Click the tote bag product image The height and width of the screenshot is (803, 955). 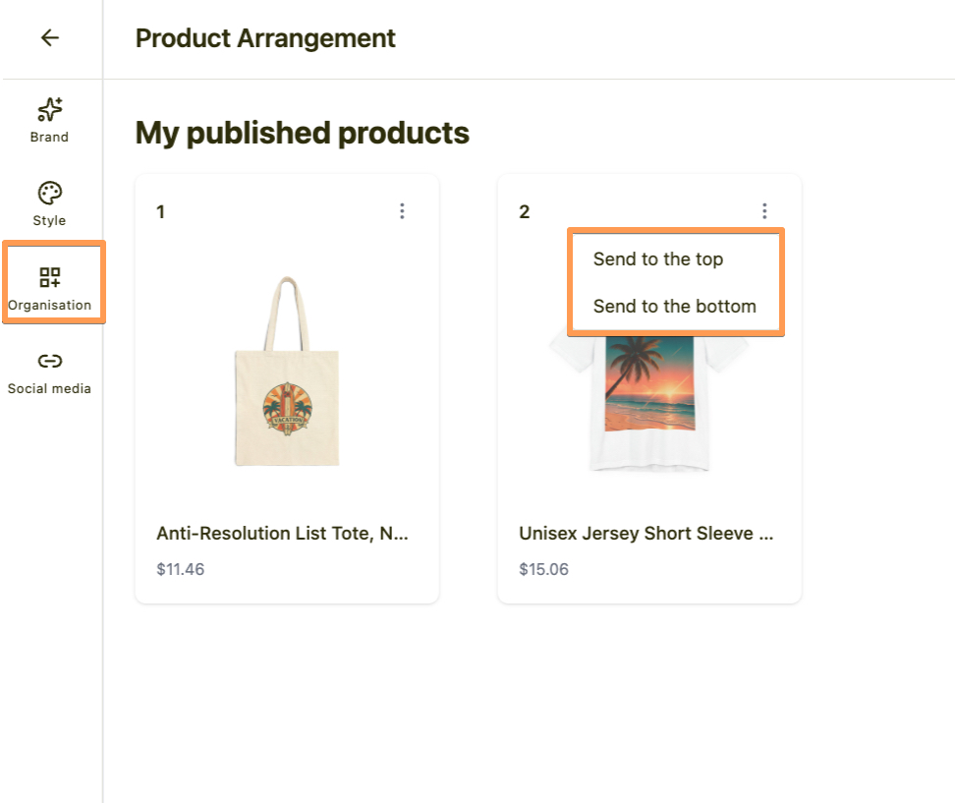point(287,373)
